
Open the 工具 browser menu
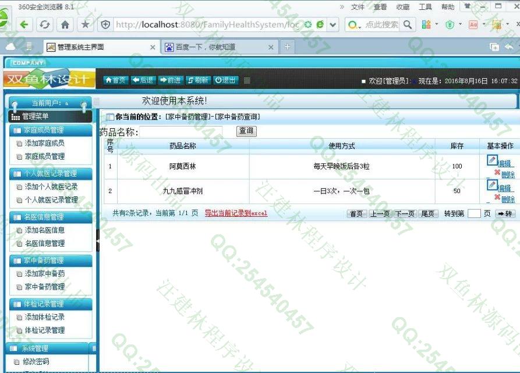pos(425,7)
